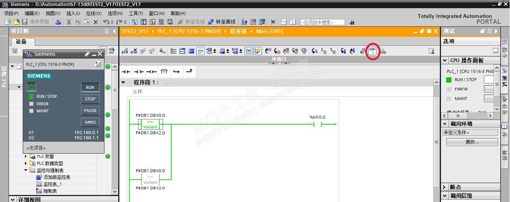Click RUN button in PLCSIM window
510x202 pixels.
click(90, 87)
